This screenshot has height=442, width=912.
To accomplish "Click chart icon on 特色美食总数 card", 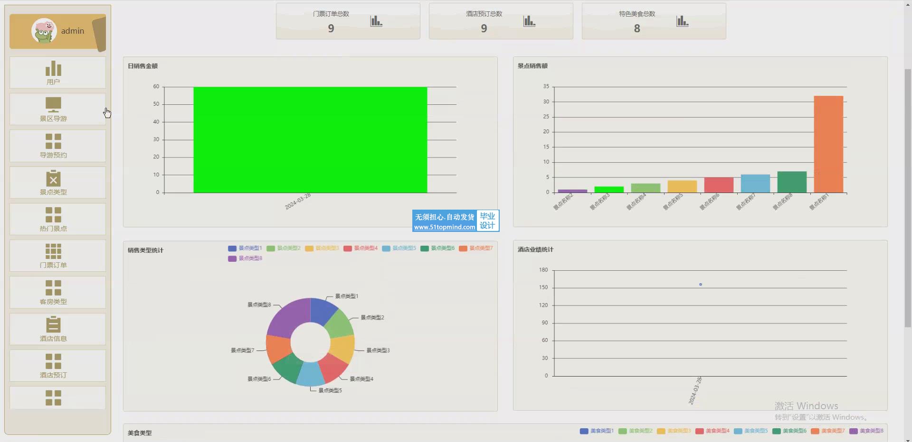I will (682, 21).
